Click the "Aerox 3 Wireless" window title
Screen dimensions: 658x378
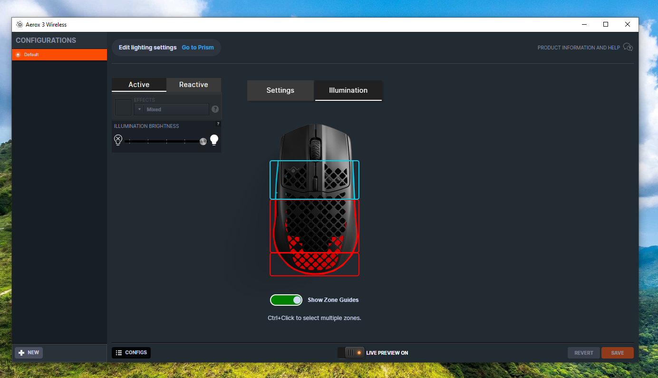tap(46, 24)
